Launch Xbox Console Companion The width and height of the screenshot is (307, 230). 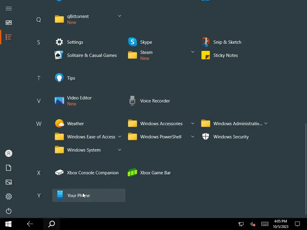click(x=59, y=173)
